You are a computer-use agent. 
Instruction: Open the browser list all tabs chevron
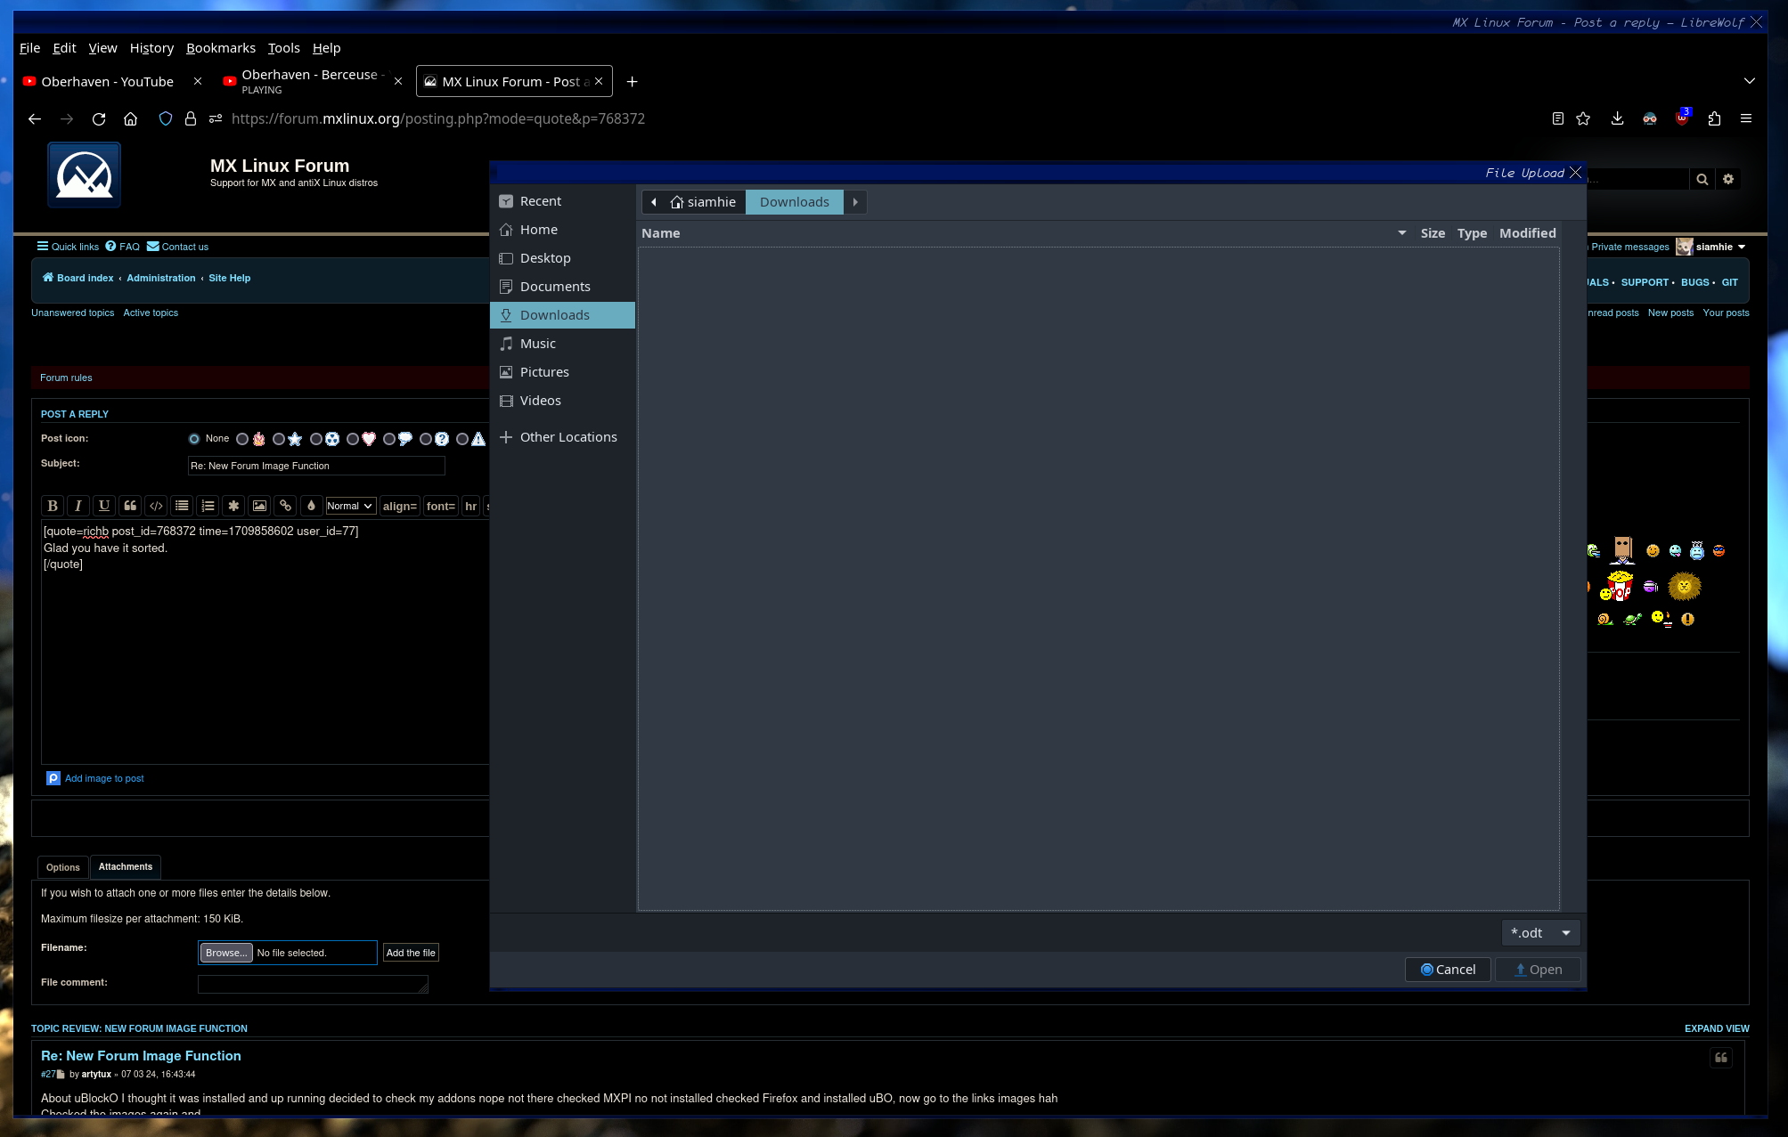click(1750, 81)
